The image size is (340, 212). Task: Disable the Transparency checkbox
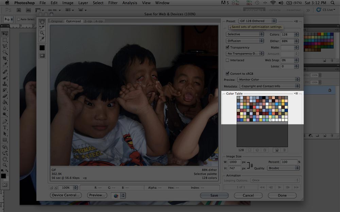(228, 47)
